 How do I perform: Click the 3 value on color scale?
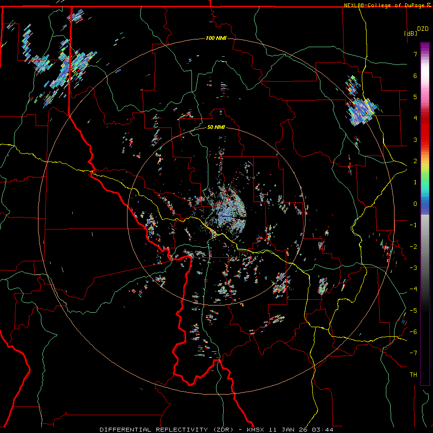click(x=415, y=140)
